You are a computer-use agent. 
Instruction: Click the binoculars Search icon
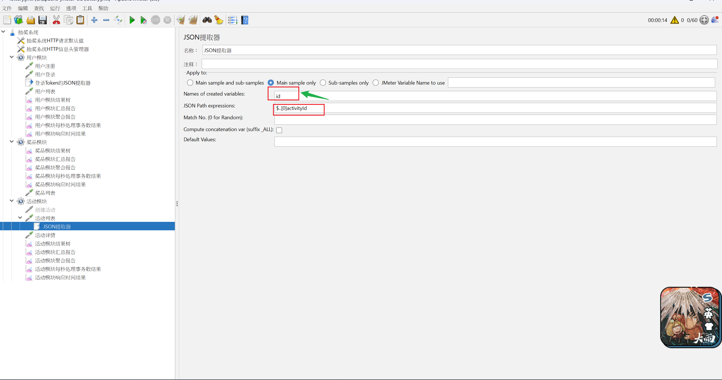tap(207, 20)
